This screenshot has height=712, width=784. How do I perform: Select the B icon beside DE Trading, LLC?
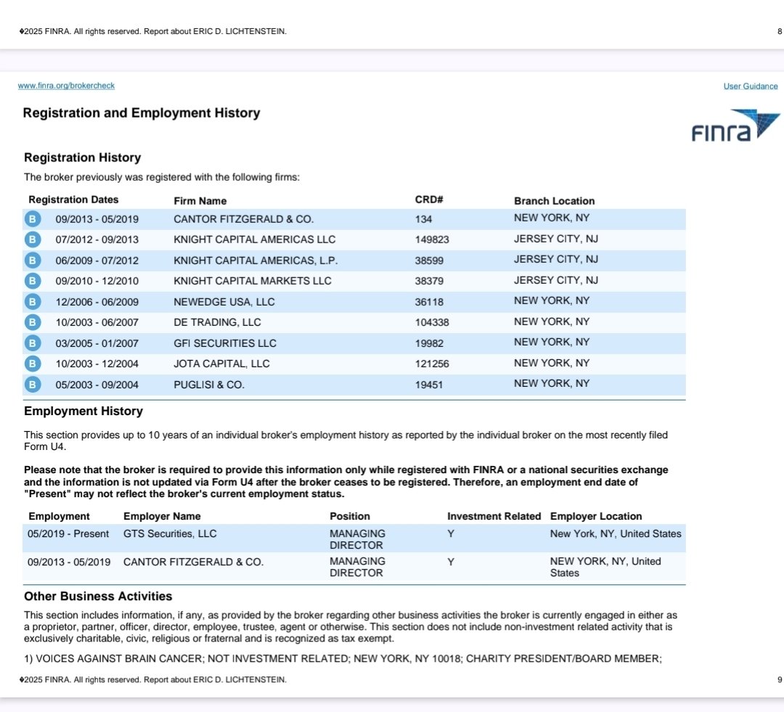(32, 322)
